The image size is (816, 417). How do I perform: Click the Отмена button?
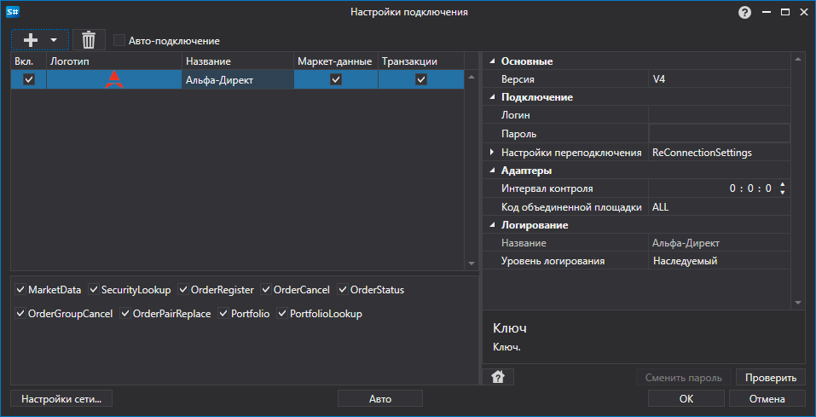[767, 399]
